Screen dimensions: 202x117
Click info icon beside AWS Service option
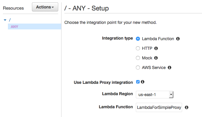pos(170,68)
